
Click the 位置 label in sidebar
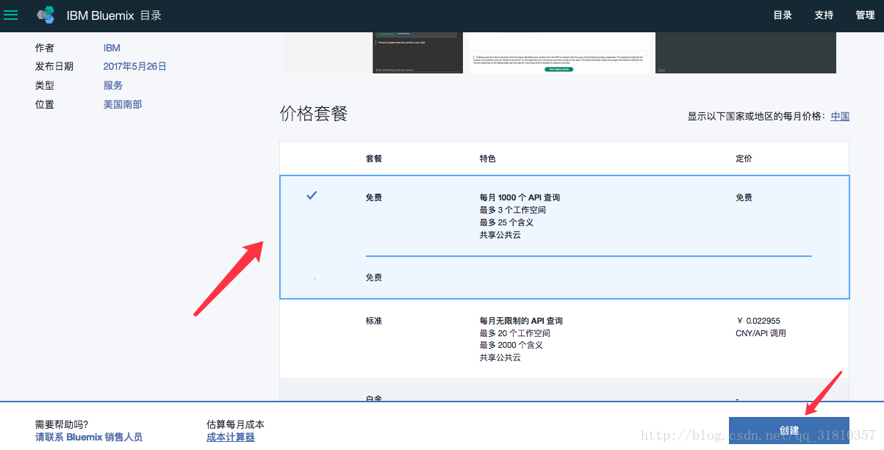tap(45, 104)
